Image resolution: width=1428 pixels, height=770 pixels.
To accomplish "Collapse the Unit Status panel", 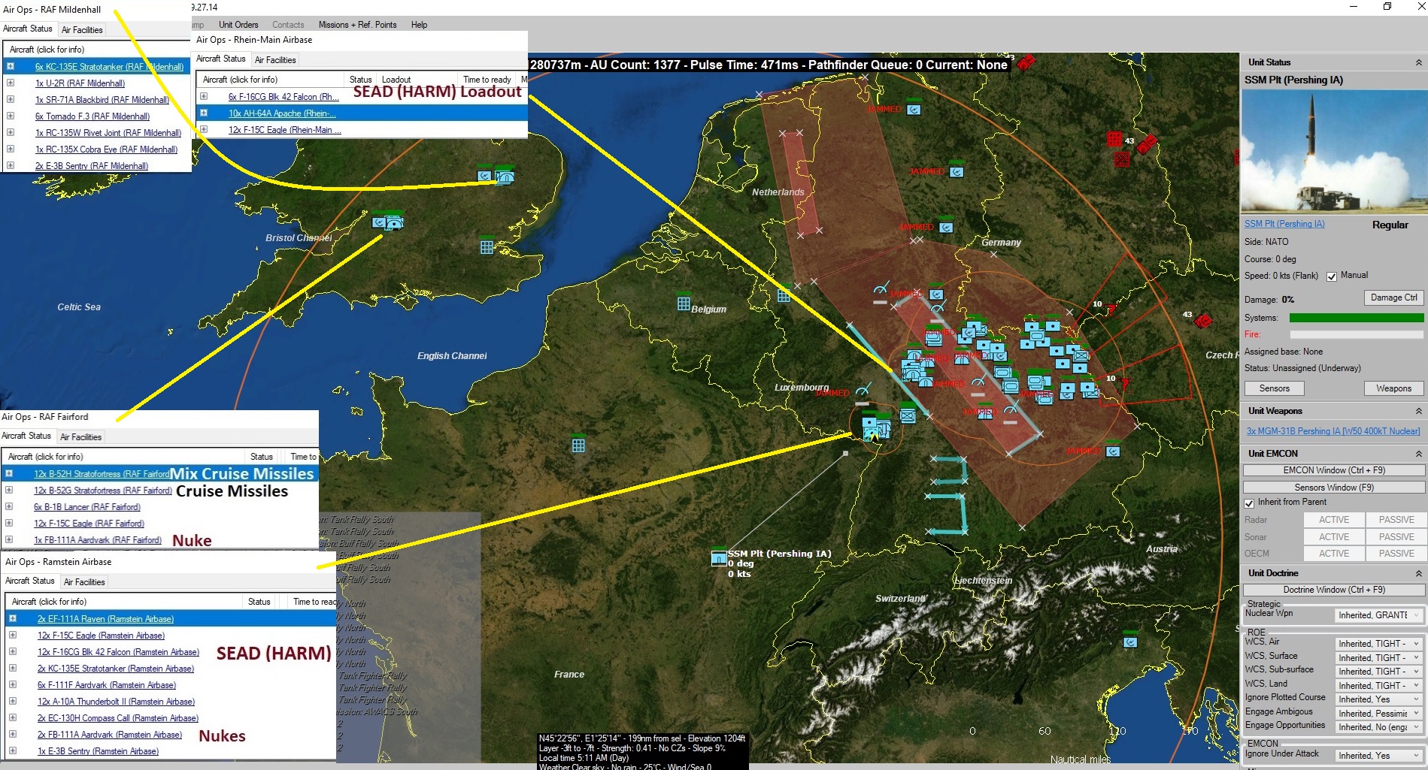I will click(1418, 62).
